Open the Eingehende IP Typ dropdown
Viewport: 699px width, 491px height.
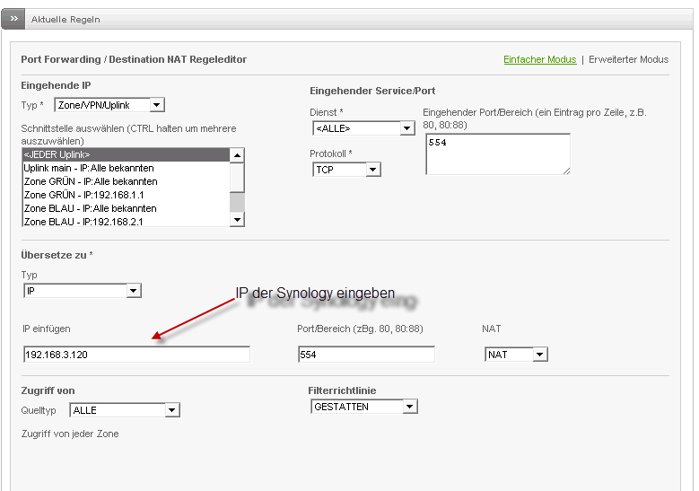point(109,105)
